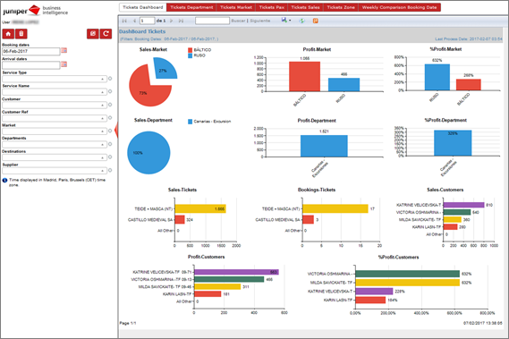Click the red trash delete icon
Image resolution: width=509 pixels, height=339 pixels.
(21, 34)
